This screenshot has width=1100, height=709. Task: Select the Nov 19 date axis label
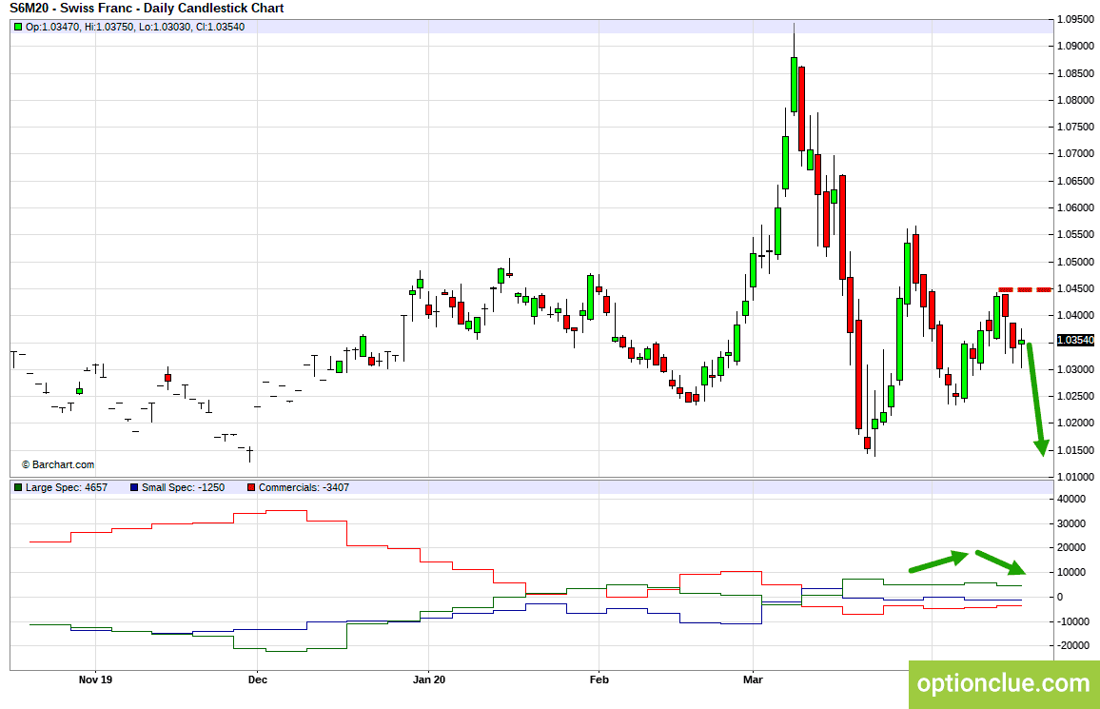pos(95,679)
